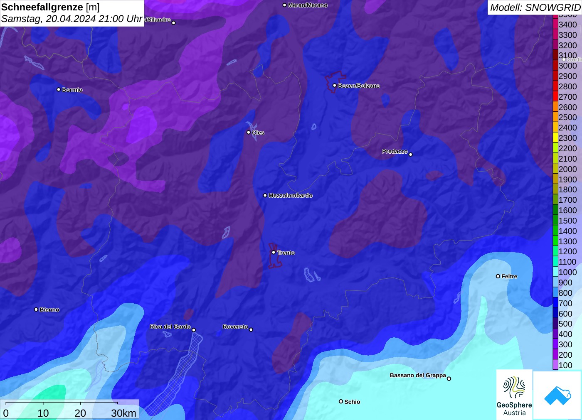The width and height of the screenshot is (582, 420).
Task: Select the 700 blue legend swatch
Action: (555, 303)
